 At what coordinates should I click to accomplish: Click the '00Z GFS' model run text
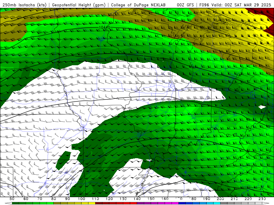pyautogui.click(x=185, y=5)
